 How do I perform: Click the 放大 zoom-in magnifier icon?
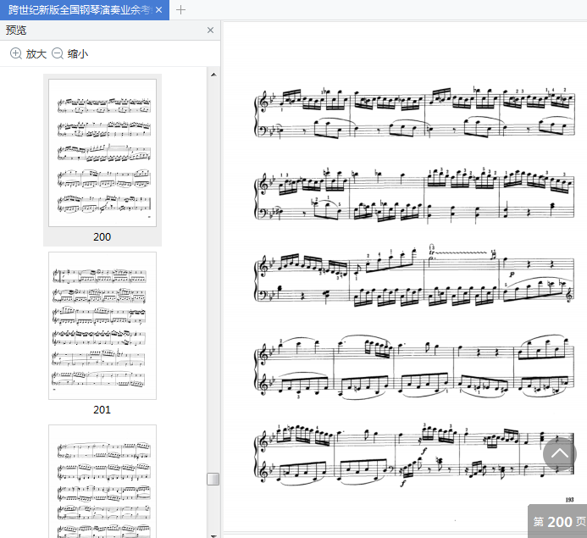pos(16,53)
